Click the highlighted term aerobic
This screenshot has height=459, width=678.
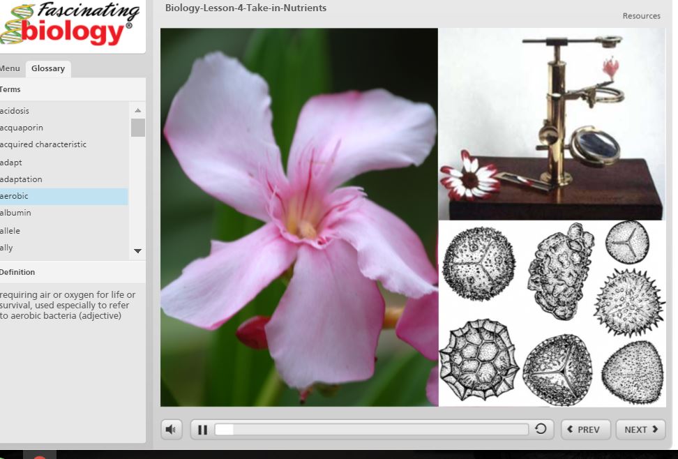pyautogui.click(x=64, y=196)
